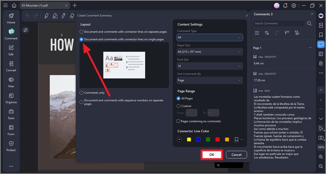Open Protect in left sidebar

click(x=11, y=146)
